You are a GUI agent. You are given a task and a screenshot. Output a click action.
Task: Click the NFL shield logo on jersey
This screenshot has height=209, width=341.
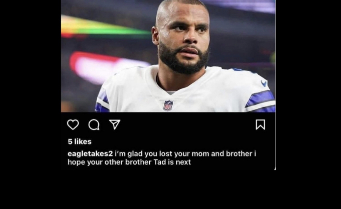coord(168,106)
